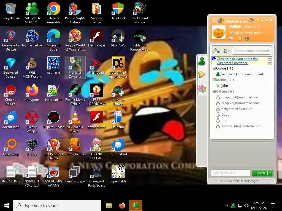Open the contact list view options dropdown
Image resolution: width=282 pixels, height=211 pixels.
pyautogui.click(x=226, y=51)
